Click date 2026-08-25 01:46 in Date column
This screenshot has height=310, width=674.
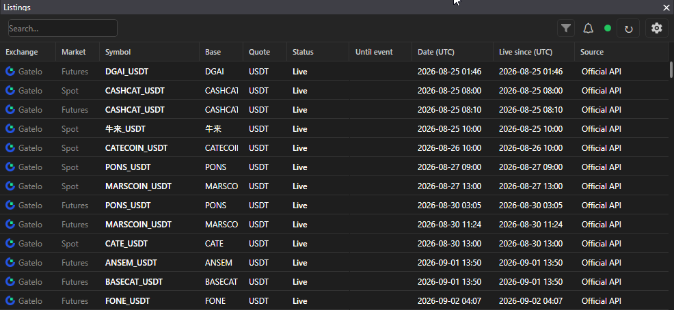point(449,72)
